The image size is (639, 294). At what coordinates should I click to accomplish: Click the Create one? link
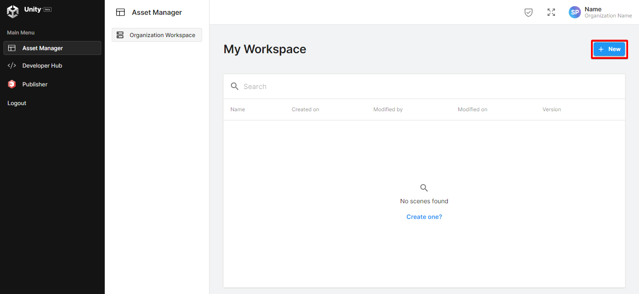click(424, 216)
